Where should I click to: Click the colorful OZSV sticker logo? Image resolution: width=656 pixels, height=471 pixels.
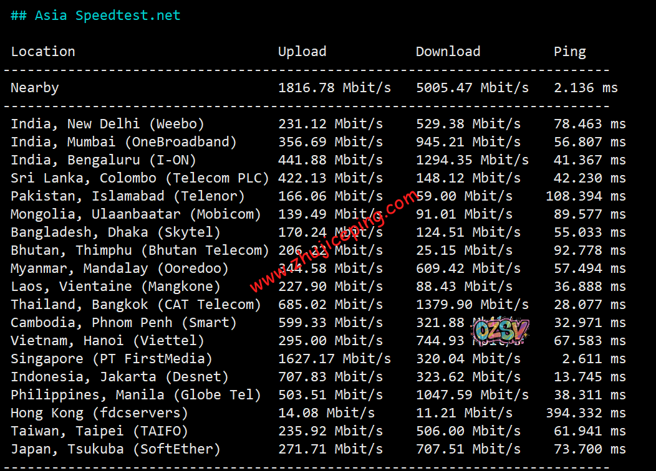coord(501,331)
